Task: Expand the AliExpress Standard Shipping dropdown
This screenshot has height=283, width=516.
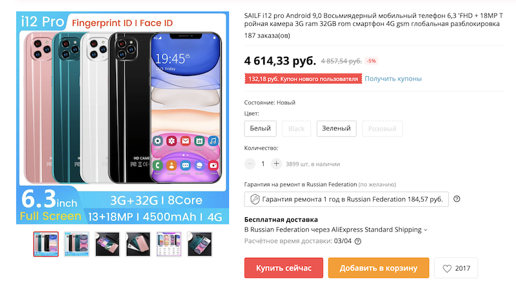Action: pyautogui.click(x=425, y=229)
